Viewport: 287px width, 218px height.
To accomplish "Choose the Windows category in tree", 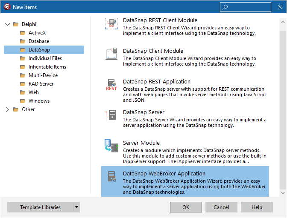I will coord(39,101).
